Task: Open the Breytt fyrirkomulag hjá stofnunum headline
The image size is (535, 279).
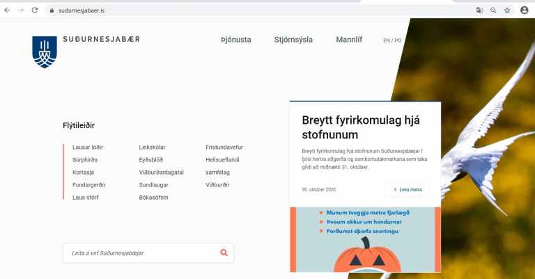Action: pyautogui.click(x=361, y=127)
